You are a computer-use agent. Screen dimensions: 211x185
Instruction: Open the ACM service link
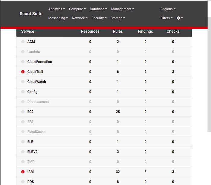tap(31, 42)
